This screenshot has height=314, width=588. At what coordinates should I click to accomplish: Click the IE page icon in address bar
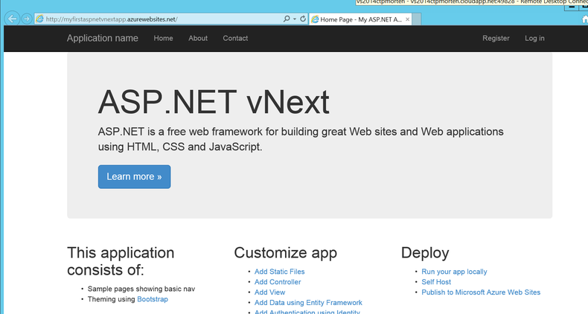coord(39,19)
